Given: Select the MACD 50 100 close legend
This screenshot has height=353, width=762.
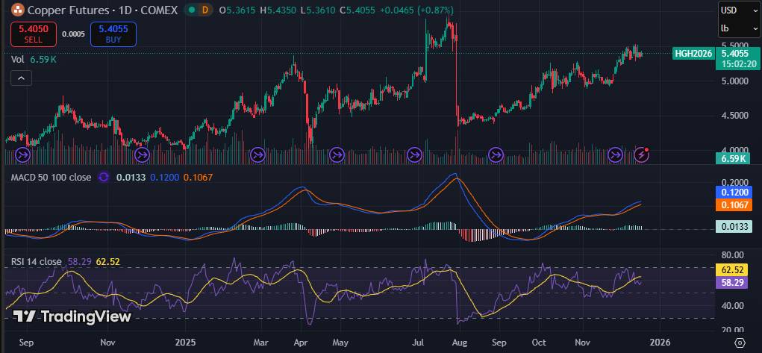Looking at the screenshot, I should pos(51,177).
